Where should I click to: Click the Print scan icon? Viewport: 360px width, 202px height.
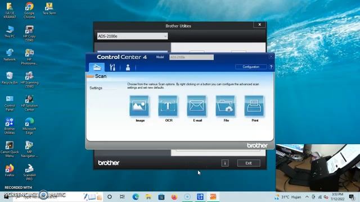point(254,106)
